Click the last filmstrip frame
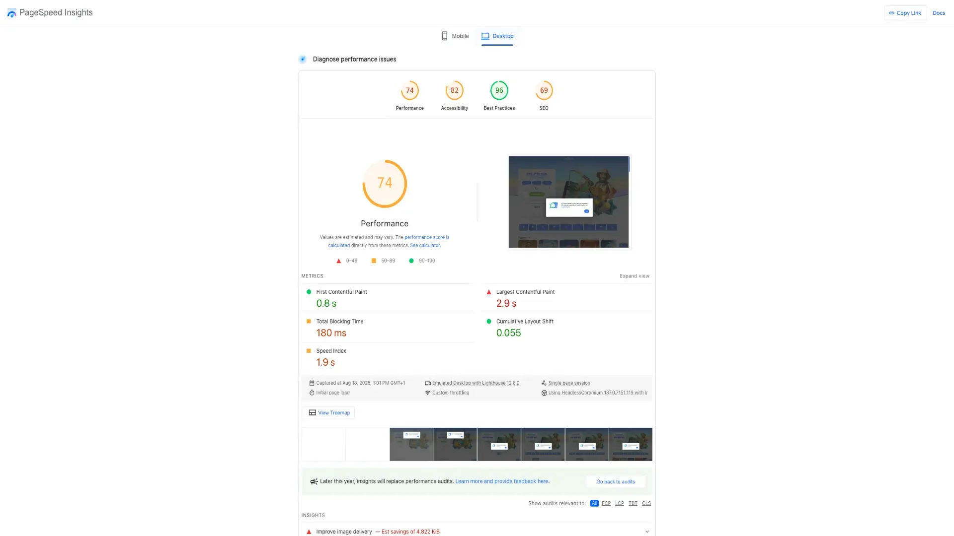 (x=631, y=444)
